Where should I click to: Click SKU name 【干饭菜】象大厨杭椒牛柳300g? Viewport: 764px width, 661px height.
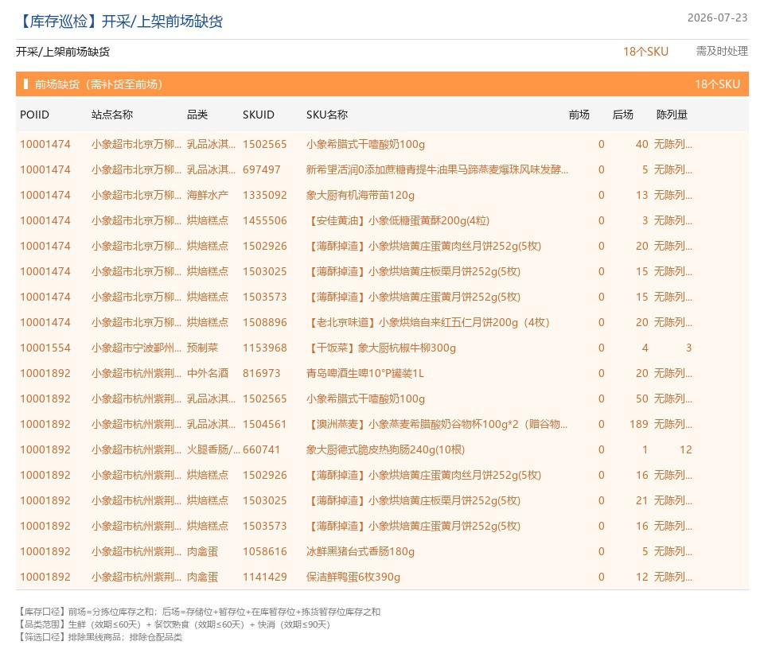click(381, 348)
